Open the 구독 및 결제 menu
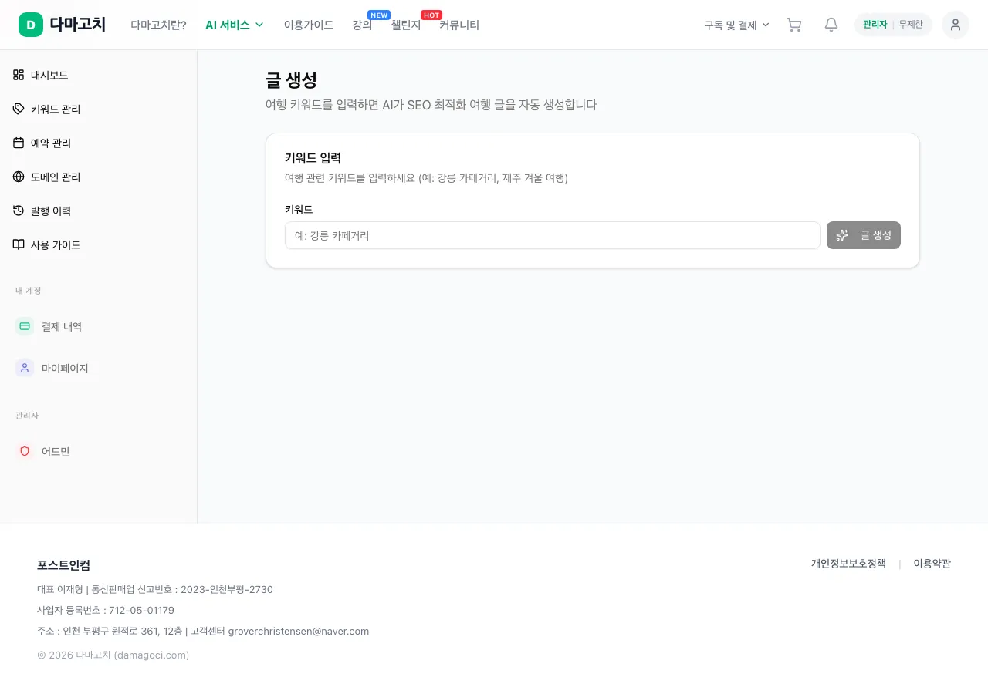Image resolution: width=988 pixels, height=694 pixels. click(x=737, y=25)
